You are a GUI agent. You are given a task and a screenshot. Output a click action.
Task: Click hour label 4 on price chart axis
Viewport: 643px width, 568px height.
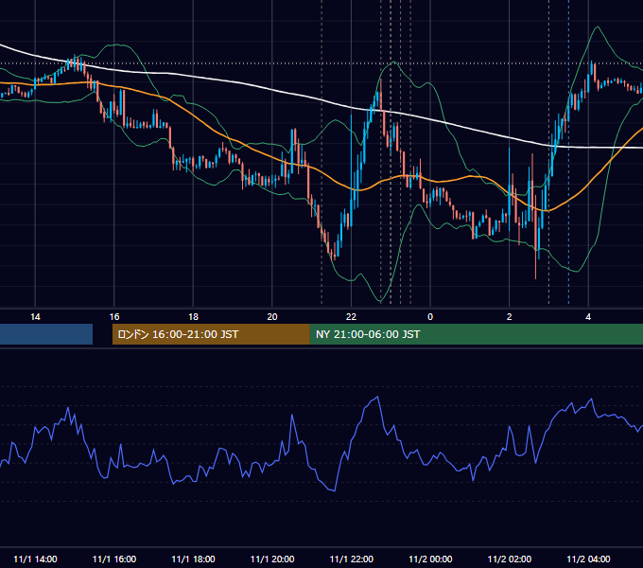click(588, 317)
